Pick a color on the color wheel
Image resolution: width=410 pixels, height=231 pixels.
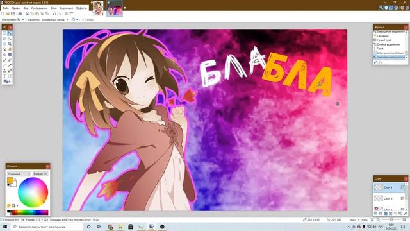[33, 193]
